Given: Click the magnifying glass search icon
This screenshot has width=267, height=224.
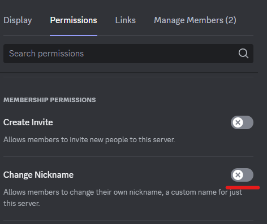Looking at the screenshot, I should 243,54.
